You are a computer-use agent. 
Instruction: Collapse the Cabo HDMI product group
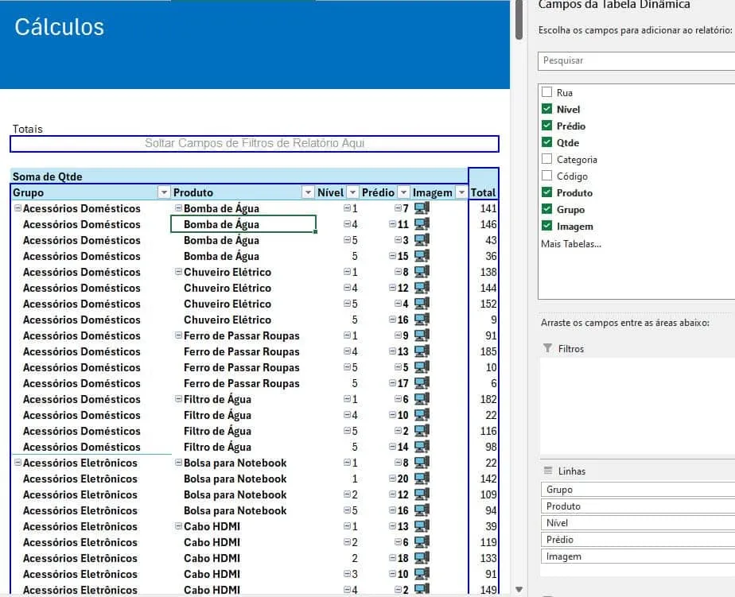point(178,525)
